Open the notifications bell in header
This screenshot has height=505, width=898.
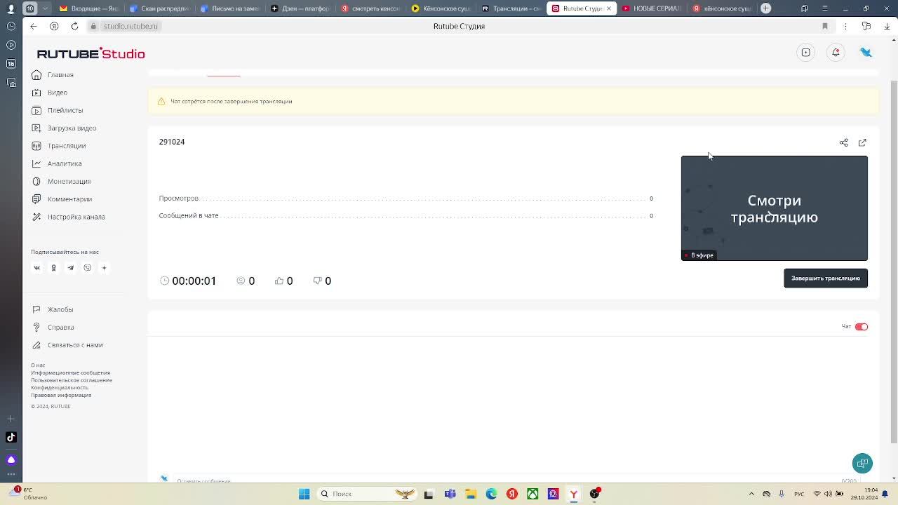tap(836, 53)
